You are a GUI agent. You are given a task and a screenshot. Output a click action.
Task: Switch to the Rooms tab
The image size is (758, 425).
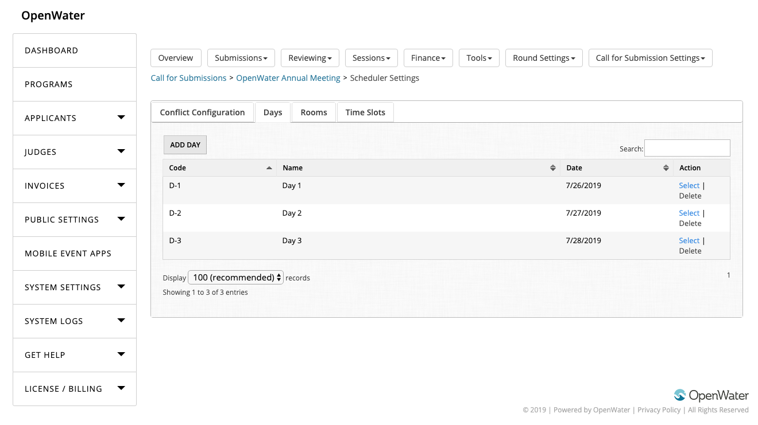point(314,112)
